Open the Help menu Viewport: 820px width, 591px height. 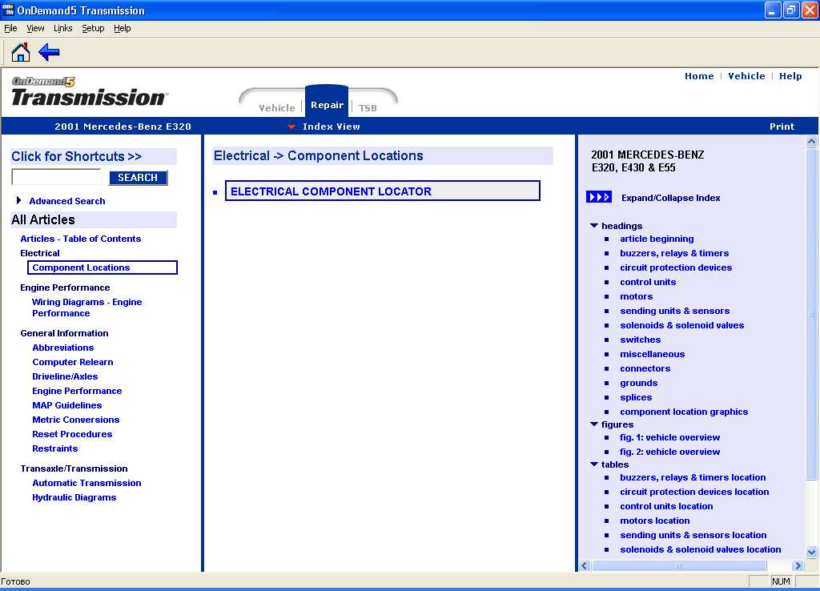coord(122,28)
